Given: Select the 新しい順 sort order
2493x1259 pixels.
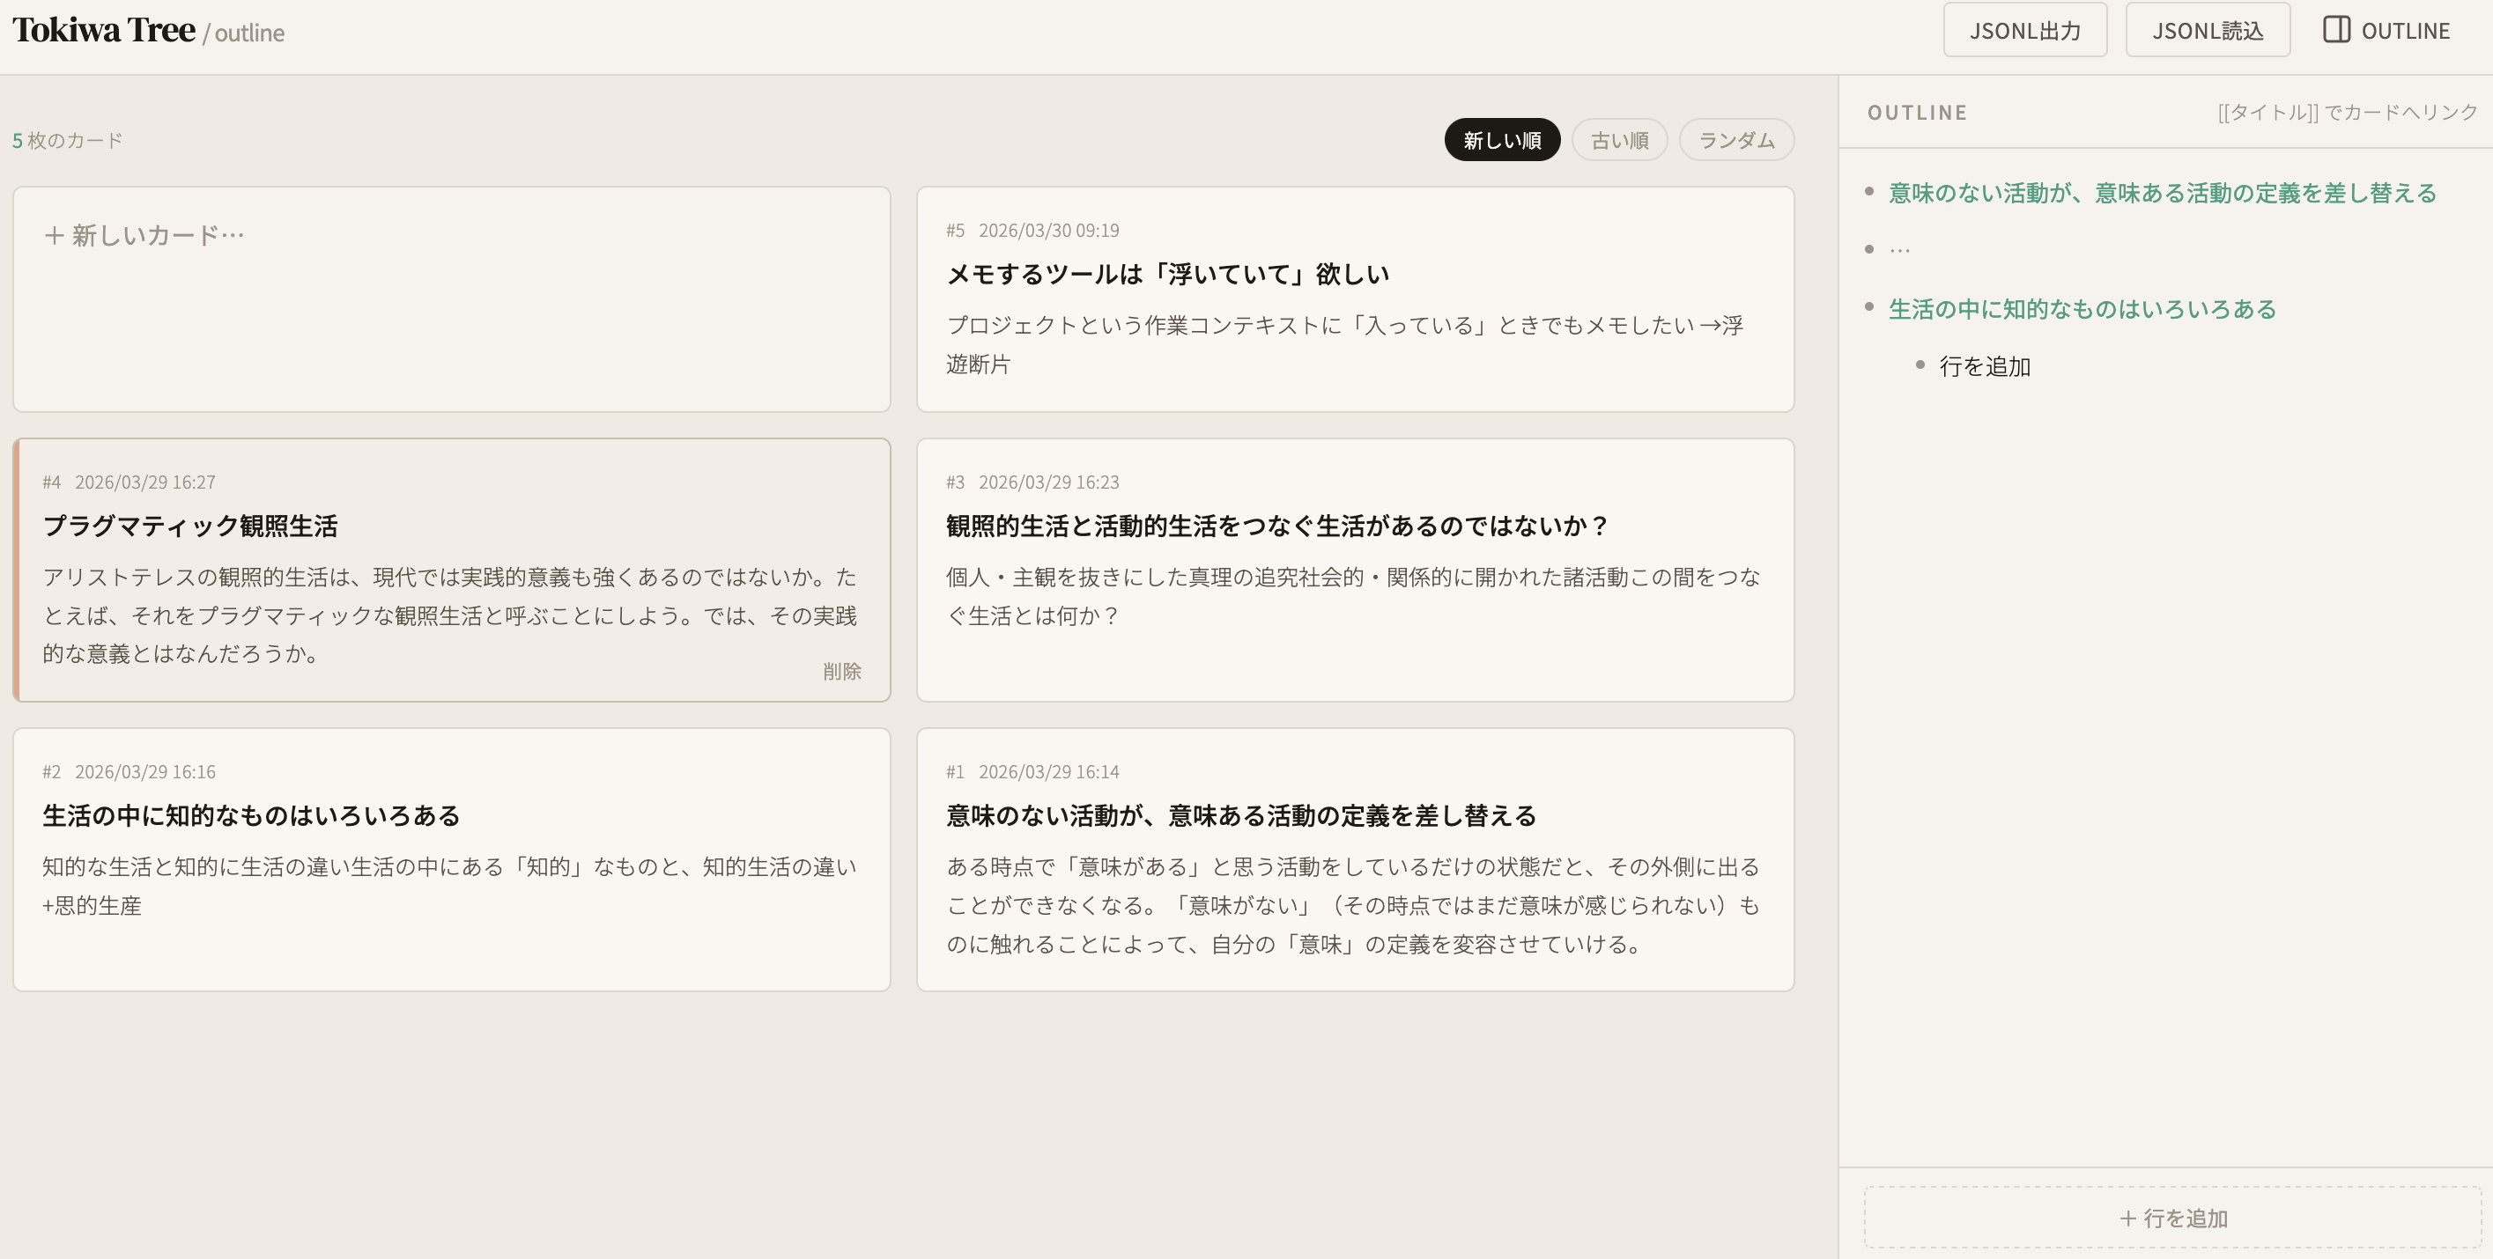Looking at the screenshot, I should [1501, 139].
